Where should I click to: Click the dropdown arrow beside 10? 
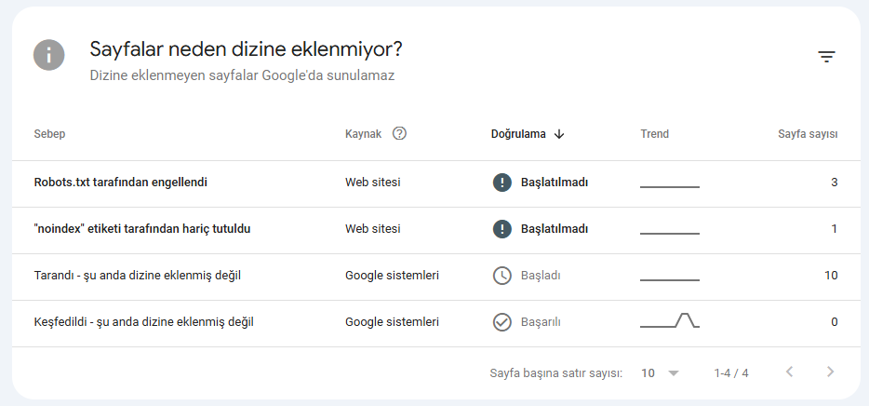(x=674, y=373)
